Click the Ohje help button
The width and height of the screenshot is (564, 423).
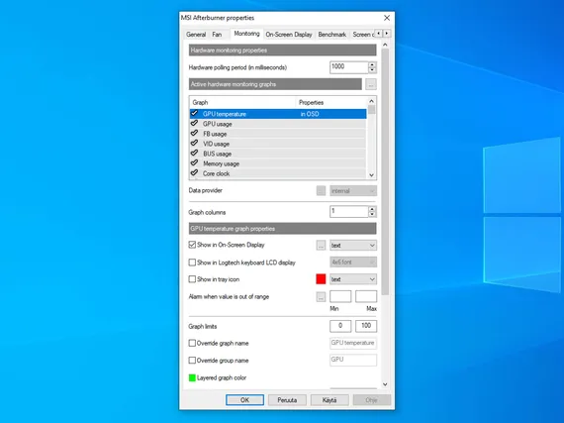pyautogui.click(x=372, y=400)
